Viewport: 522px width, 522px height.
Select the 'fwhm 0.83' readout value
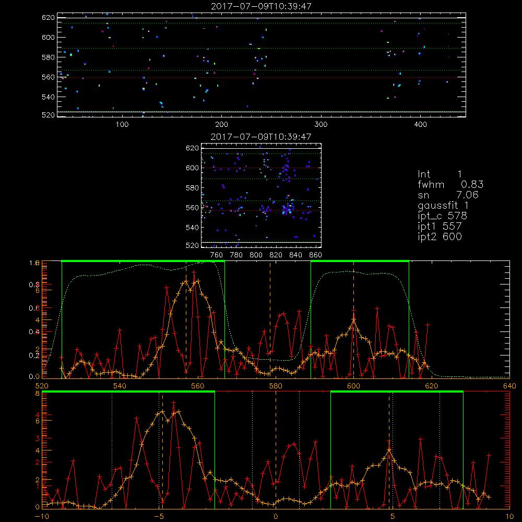(472, 184)
